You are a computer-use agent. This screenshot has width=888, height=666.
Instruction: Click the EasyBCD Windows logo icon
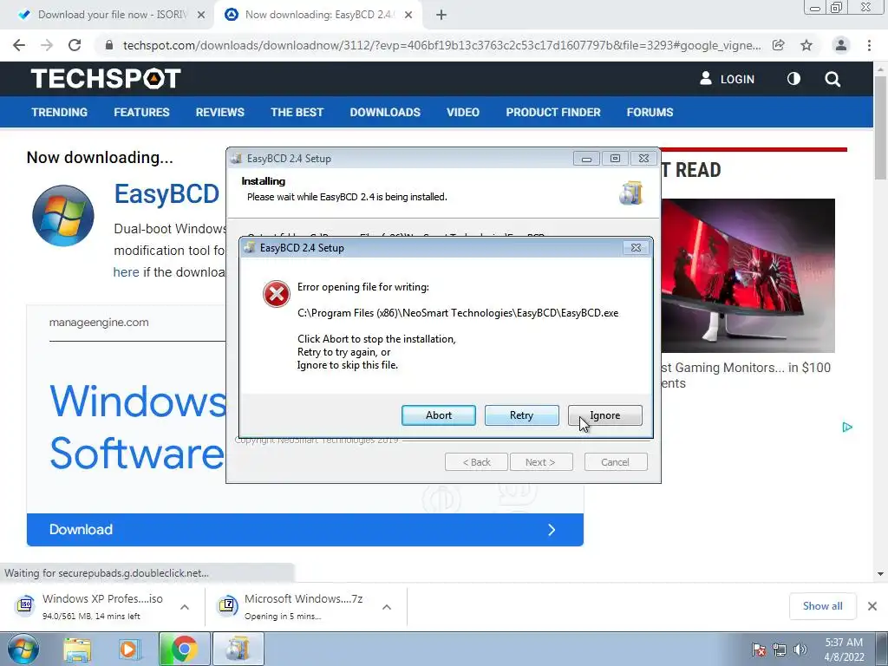[x=62, y=216]
